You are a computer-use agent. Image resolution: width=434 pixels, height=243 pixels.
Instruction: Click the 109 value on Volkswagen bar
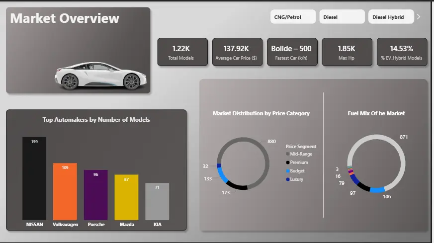[65, 167]
